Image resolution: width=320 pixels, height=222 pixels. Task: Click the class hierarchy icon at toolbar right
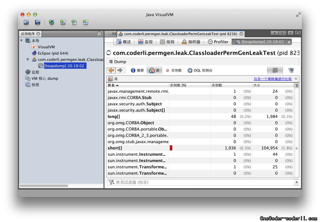(x=291, y=70)
